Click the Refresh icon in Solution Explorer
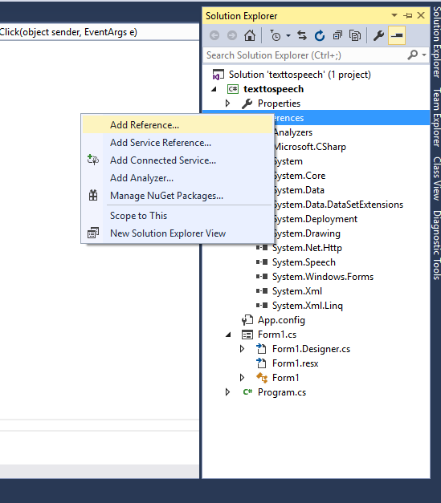This screenshot has width=441, height=503. coord(320,35)
